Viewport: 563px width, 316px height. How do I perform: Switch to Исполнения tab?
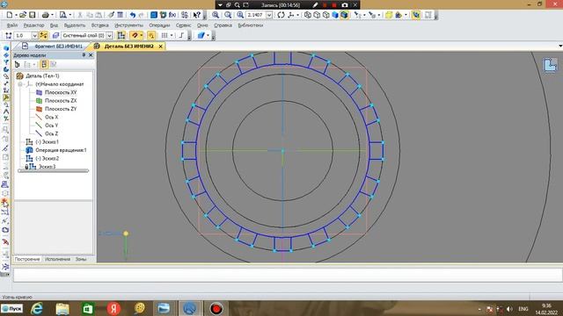point(57,259)
